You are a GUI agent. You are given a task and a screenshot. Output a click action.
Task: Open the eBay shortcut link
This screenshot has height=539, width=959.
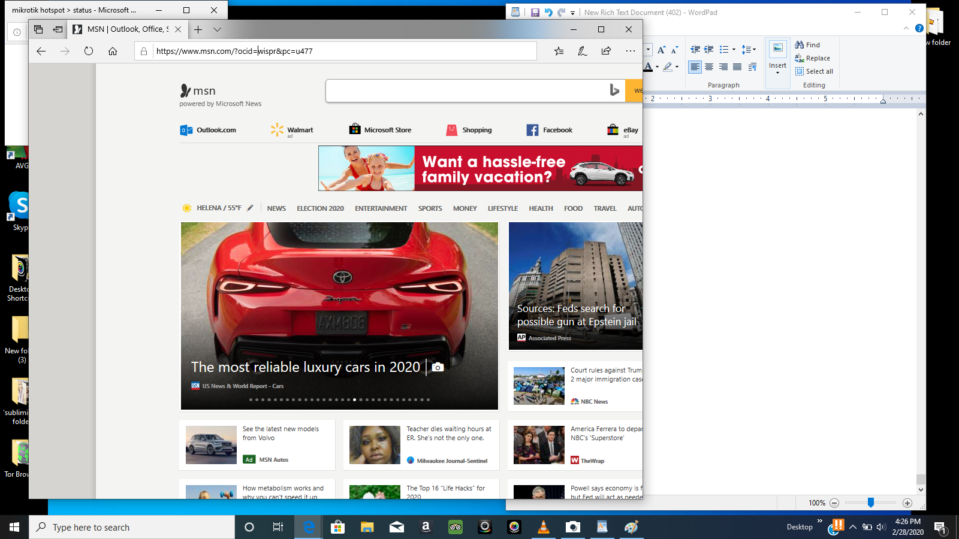pyautogui.click(x=623, y=130)
